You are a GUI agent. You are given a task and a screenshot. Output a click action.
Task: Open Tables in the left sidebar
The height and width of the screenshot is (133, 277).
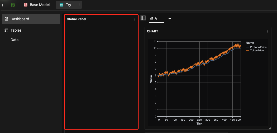[16, 30]
